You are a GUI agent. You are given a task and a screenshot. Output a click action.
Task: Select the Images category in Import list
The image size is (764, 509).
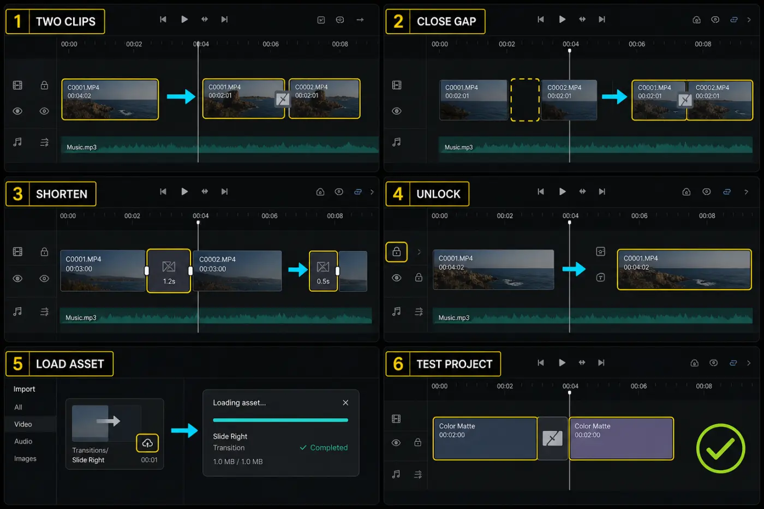pos(25,459)
